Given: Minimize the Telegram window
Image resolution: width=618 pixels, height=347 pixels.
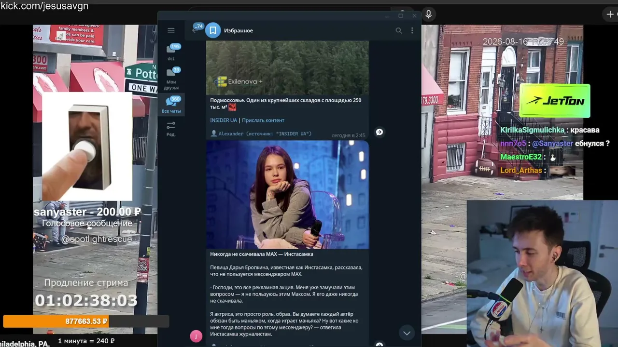Looking at the screenshot, I should point(387,16).
